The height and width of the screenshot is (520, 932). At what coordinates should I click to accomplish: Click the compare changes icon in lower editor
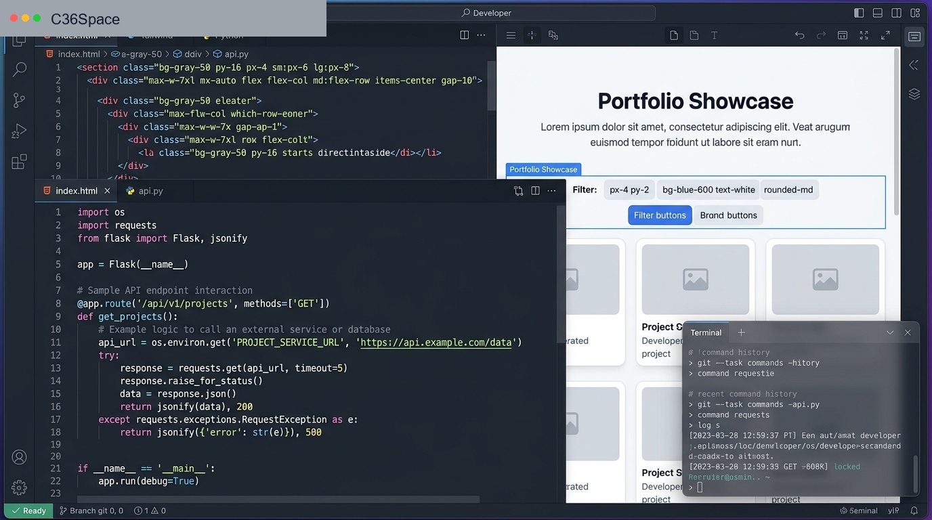[x=519, y=191]
